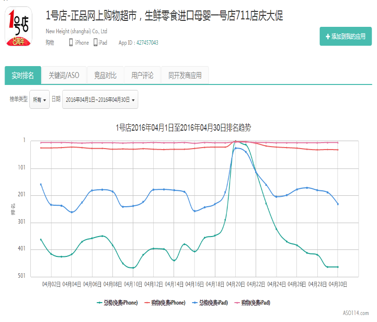Click the 添加到我的应用 green button
This screenshot has height=322, width=377.
pyautogui.click(x=346, y=36)
